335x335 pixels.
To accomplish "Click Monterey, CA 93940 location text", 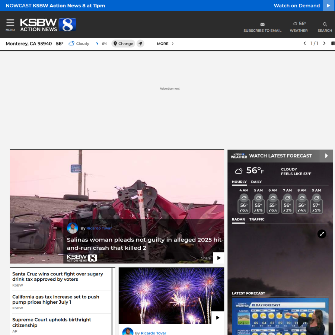I will pos(29,44).
